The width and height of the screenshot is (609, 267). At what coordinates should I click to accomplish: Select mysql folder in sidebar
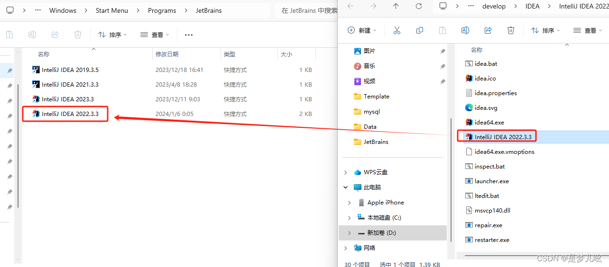tap(367, 112)
